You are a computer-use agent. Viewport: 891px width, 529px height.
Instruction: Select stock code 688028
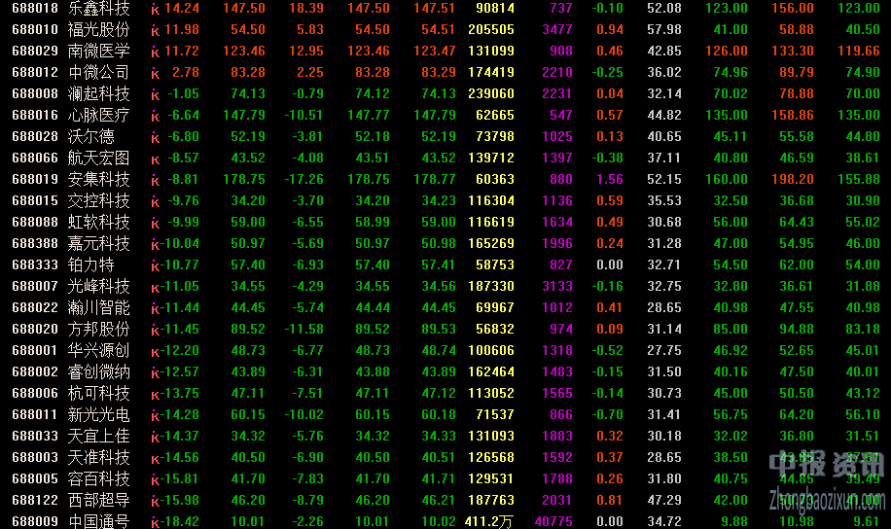point(35,136)
